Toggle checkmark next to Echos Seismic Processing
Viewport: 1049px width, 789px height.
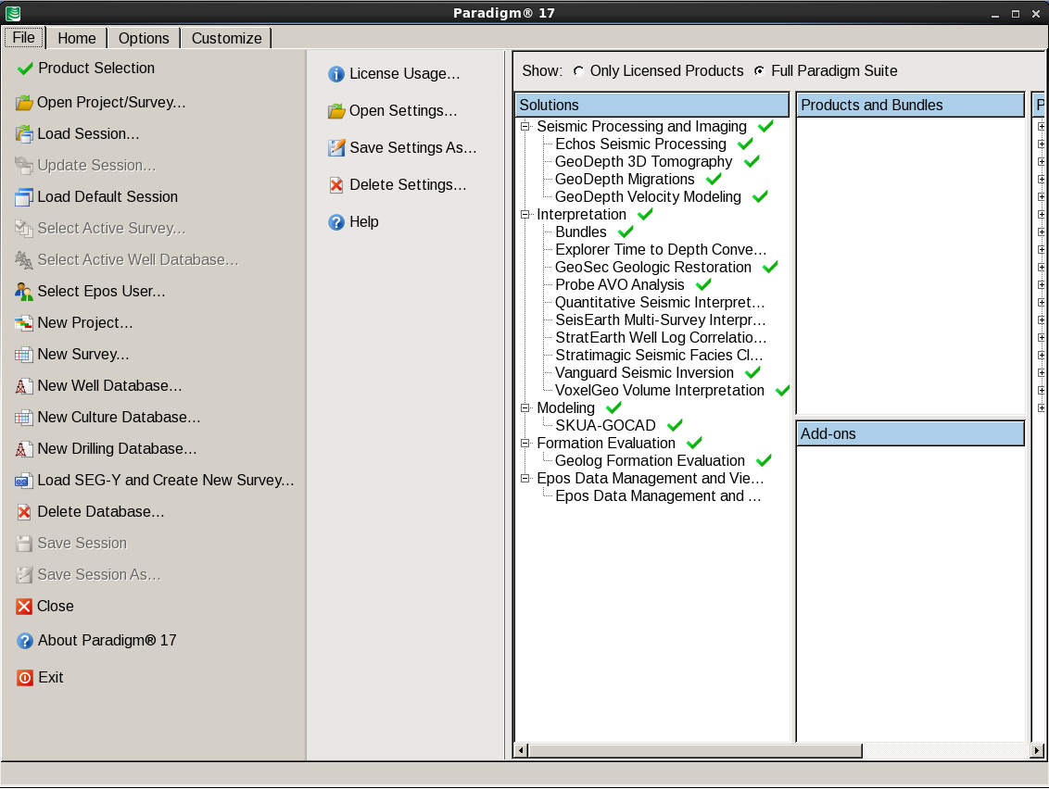point(745,144)
